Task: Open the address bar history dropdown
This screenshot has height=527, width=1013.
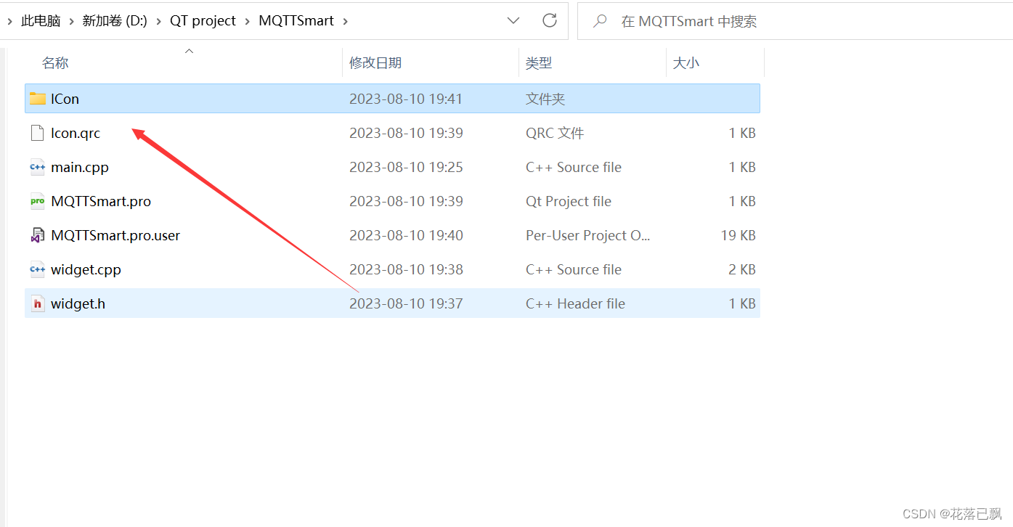Action: pyautogui.click(x=513, y=21)
